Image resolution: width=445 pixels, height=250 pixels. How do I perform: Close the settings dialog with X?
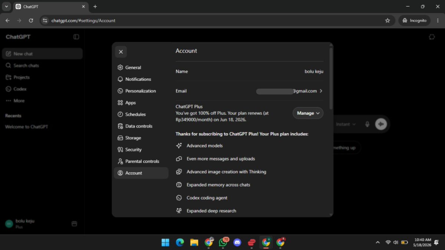[x=121, y=52]
